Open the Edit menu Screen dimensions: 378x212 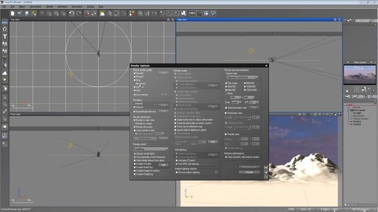point(12,6)
